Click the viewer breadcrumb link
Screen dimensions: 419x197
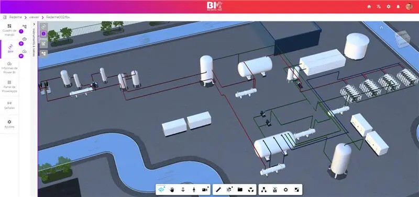click(x=34, y=17)
